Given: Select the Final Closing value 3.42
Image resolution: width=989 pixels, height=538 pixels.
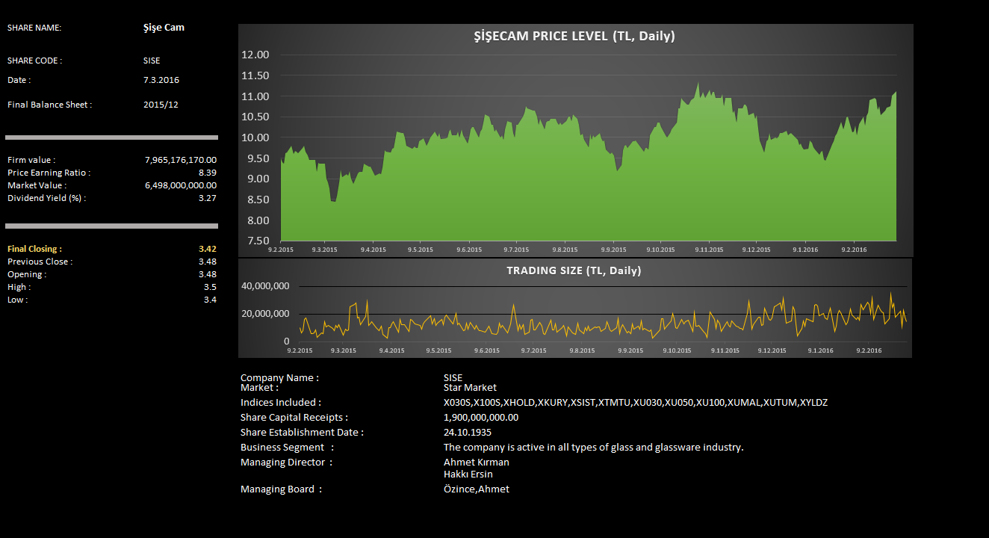Looking at the screenshot, I should click(208, 249).
